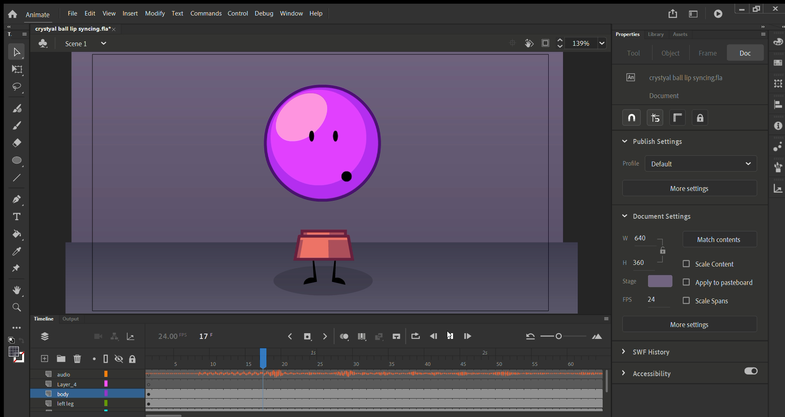The width and height of the screenshot is (785, 417).
Task: Click the Stage color swatch
Action: (x=660, y=281)
